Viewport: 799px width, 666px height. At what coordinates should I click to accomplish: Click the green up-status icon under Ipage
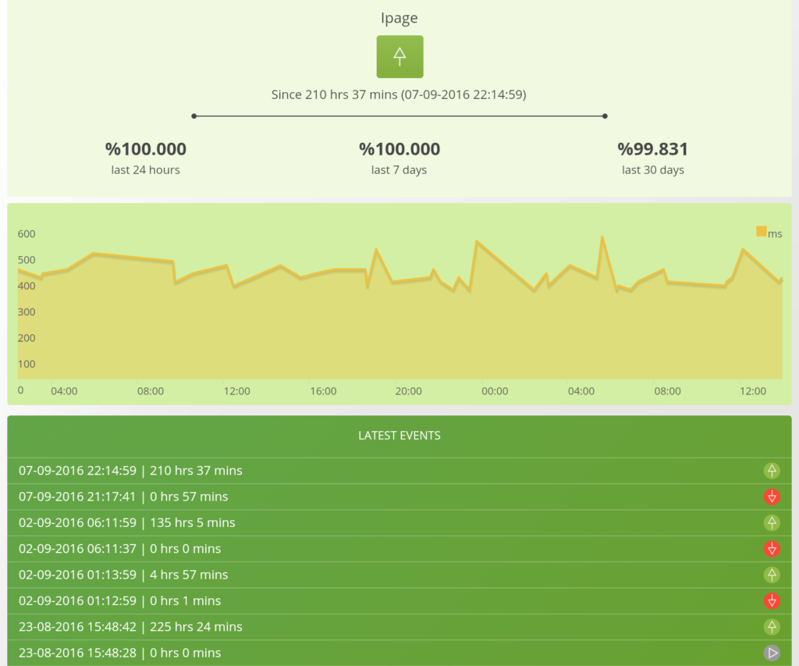(x=399, y=56)
